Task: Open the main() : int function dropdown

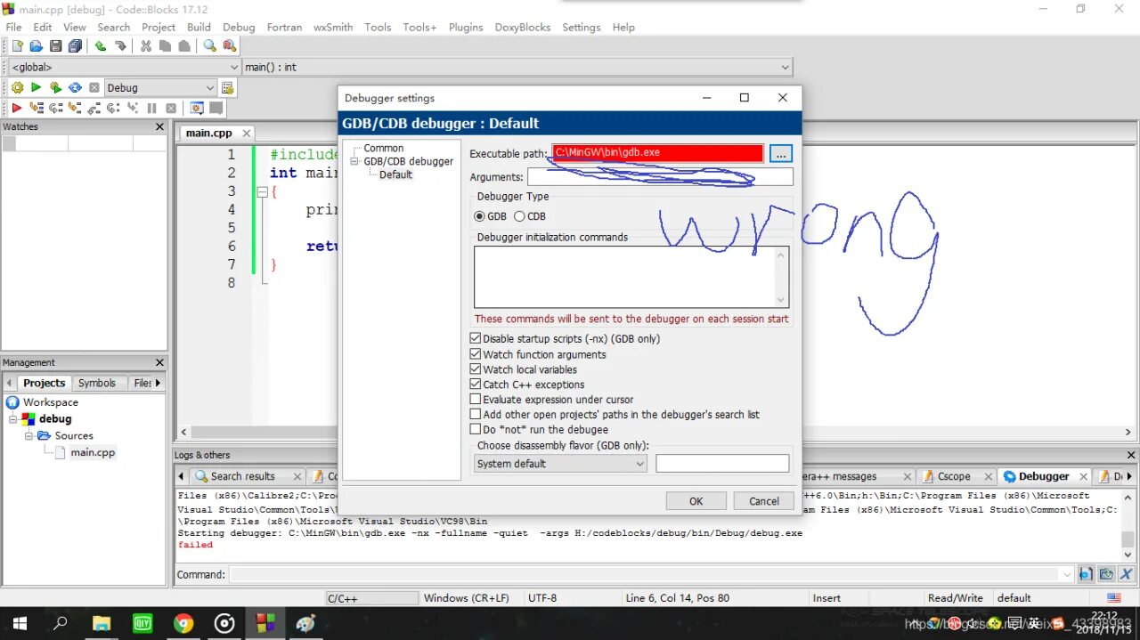Action: [517, 67]
